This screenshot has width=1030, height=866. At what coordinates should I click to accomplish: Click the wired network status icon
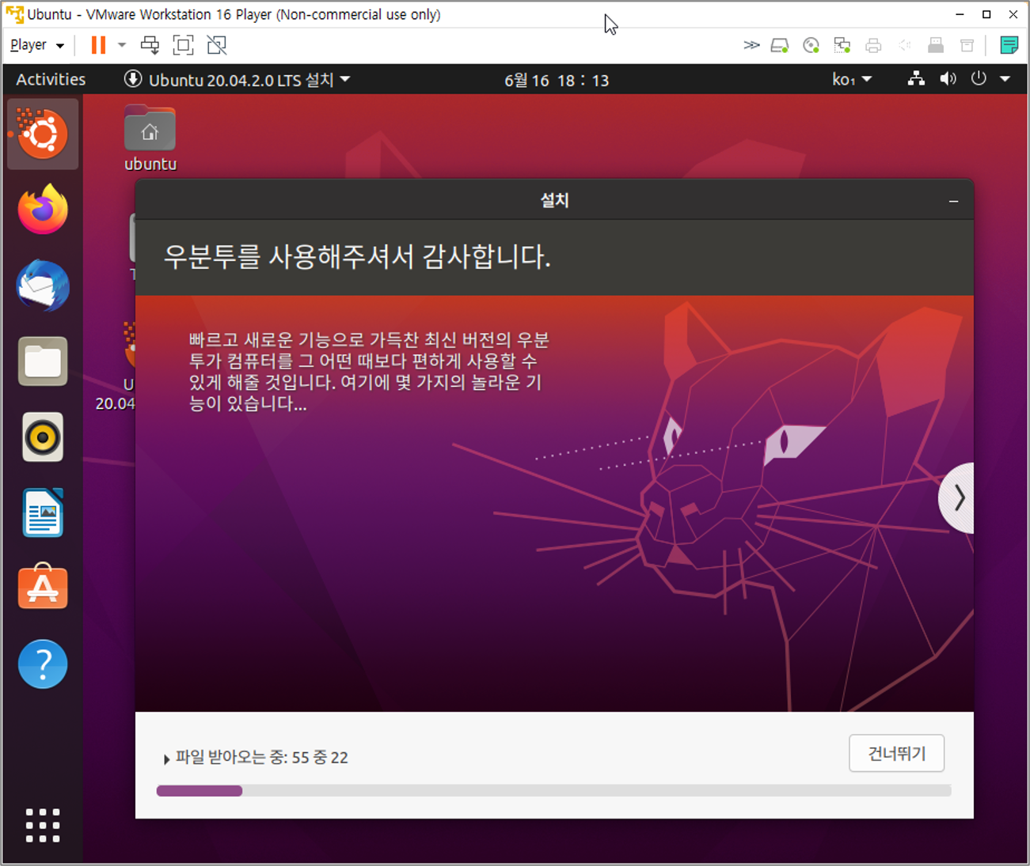(x=916, y=78)
